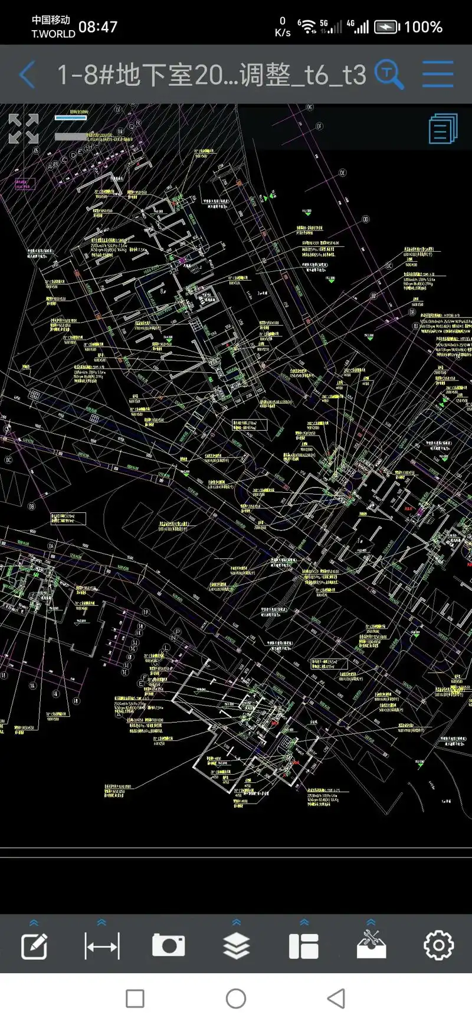Expand the chevron above the edit tool
Image resolution: width=472 pixels, height=1024 pixels.
coord(34,923)
